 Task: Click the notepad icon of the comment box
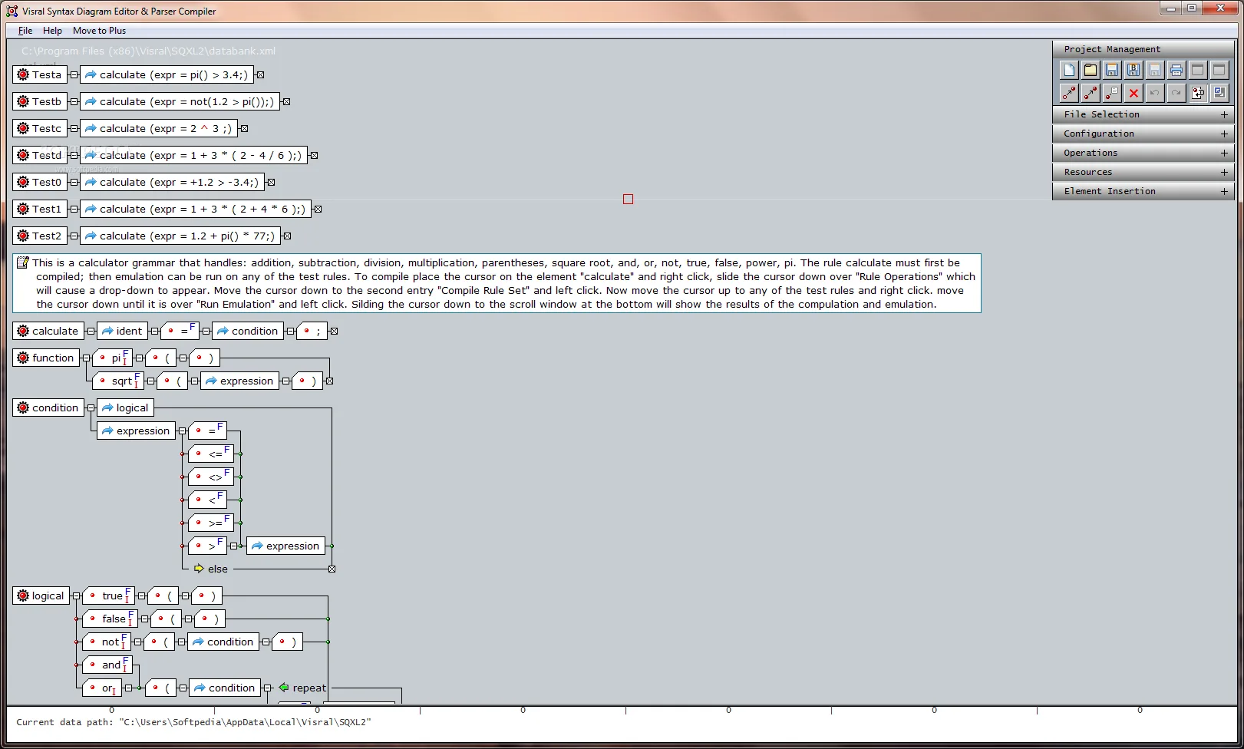pos(23,262)
